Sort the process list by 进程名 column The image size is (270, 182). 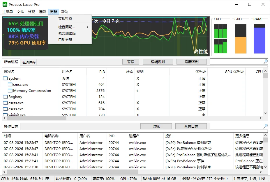tap(31, 72)
